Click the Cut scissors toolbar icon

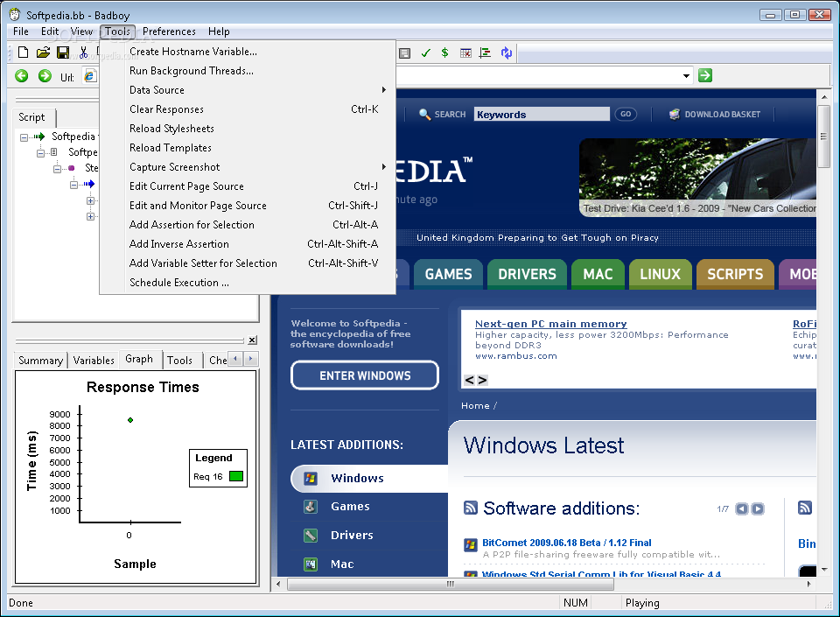[84, 52]
